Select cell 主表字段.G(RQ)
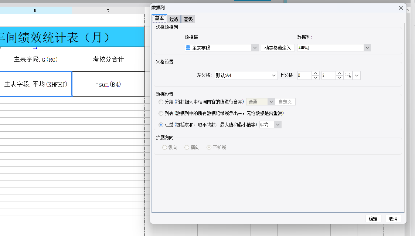The height and width of the screenshot is (236, 415). click(x=36, y=59)
